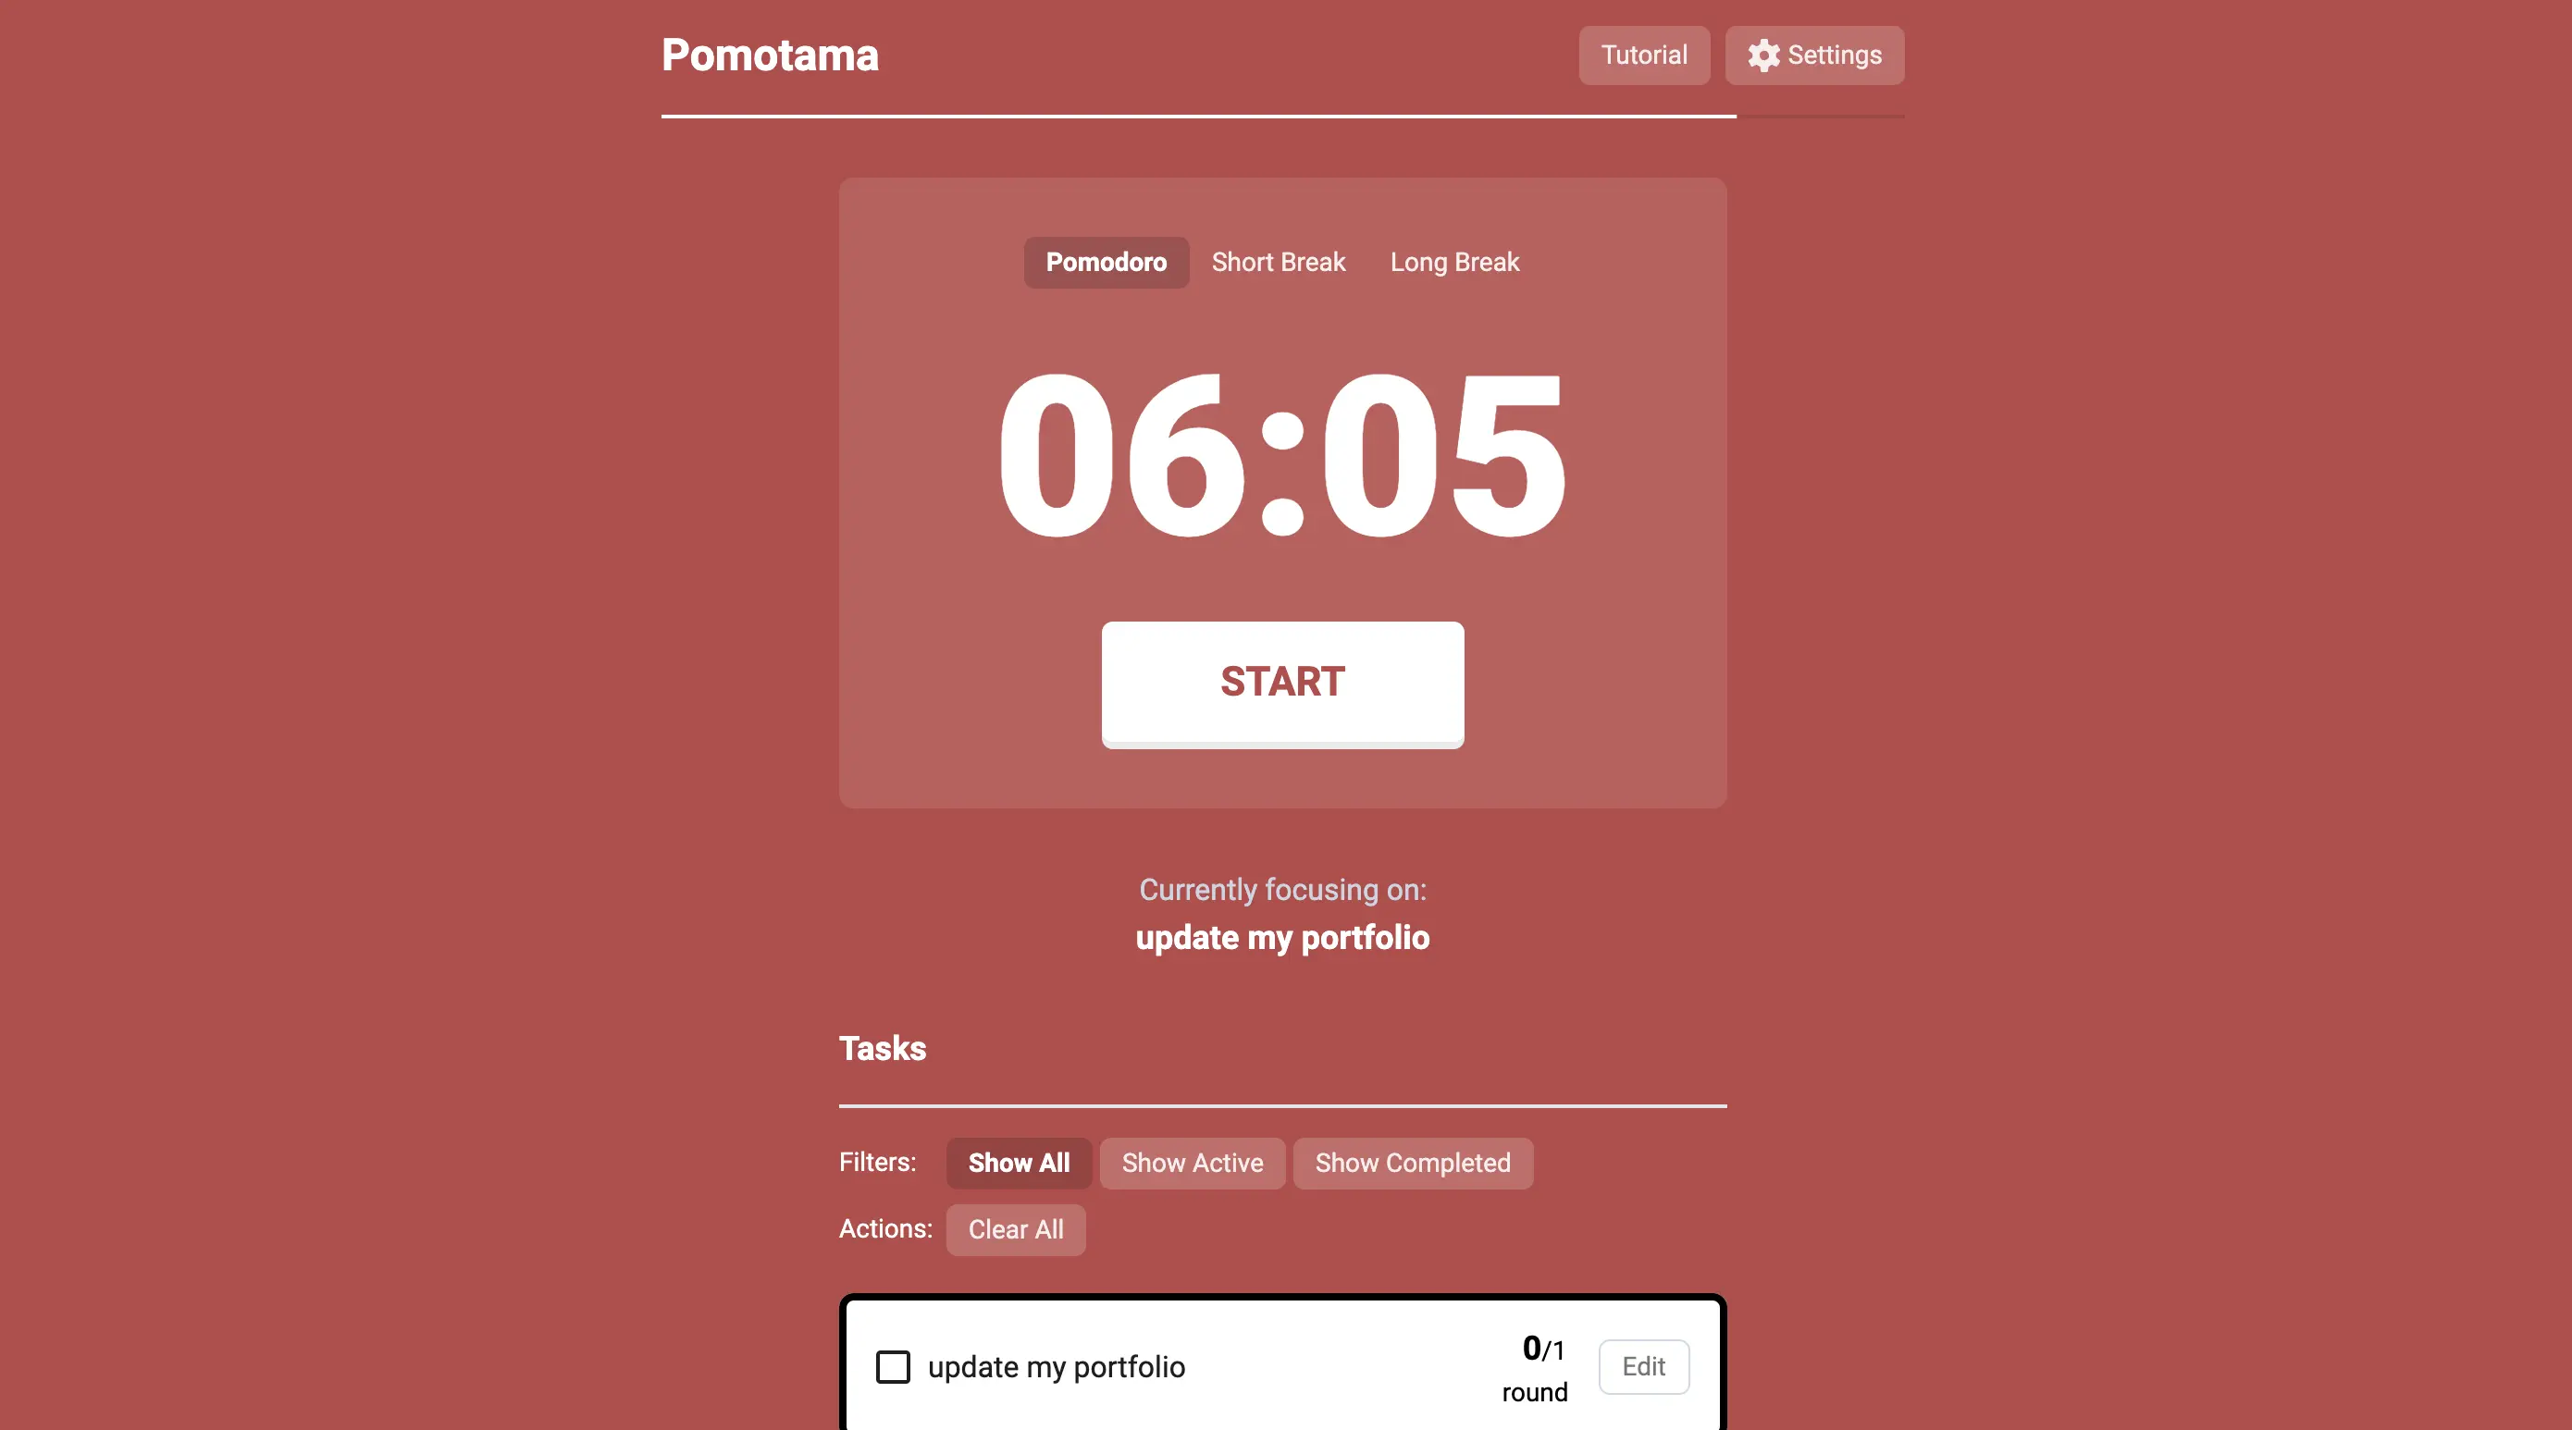The width and height of the screenshot is (2572, 1430).
Task: Enable Show Completed filter
Action: 1412,1163
